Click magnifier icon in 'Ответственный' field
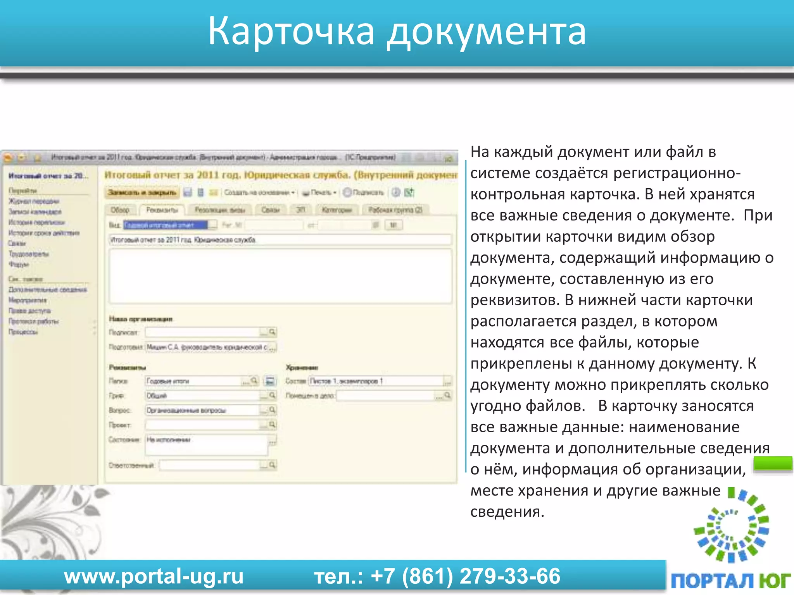This screenshot has height=595, width=794. click(x=273, y=465)
